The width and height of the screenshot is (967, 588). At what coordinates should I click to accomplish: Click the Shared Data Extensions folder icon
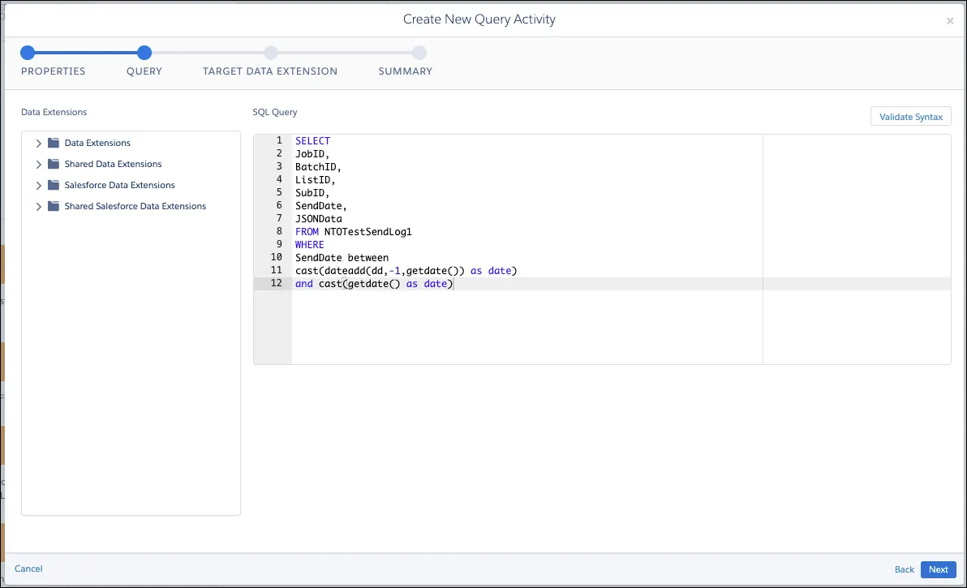click(52, 164)
